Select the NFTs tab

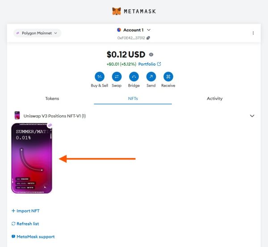(x=133, y=98)
